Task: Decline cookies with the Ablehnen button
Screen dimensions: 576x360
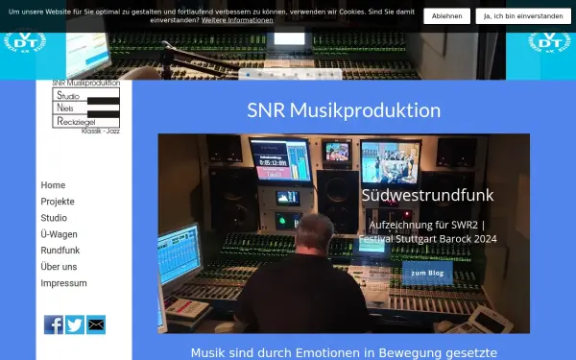Action: pos(446,16)
